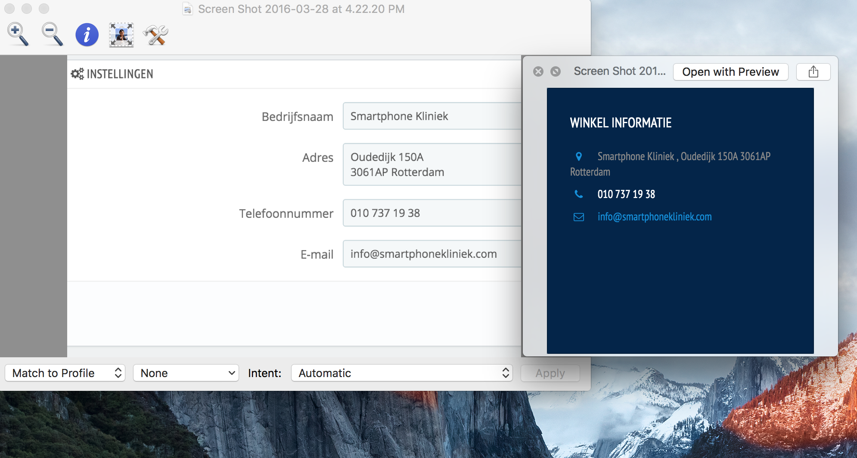The width and height of the screenshot is (857, 458).
Task: Click the Bedrijfsnaam input field
Action: 432,116
